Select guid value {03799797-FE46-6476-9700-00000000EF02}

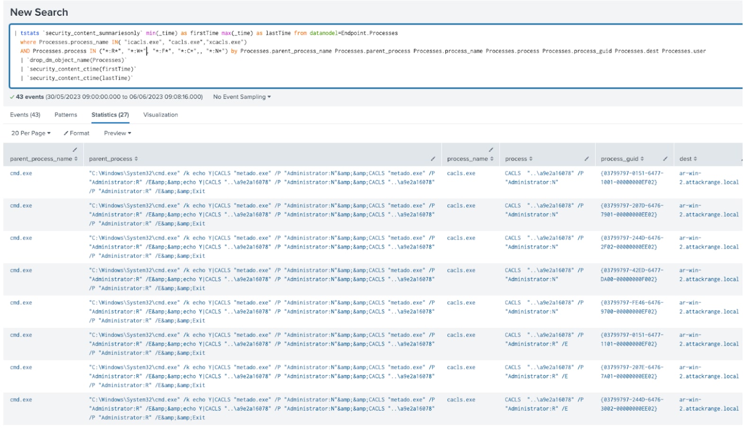pyautogui.click(x=632, y=307)
